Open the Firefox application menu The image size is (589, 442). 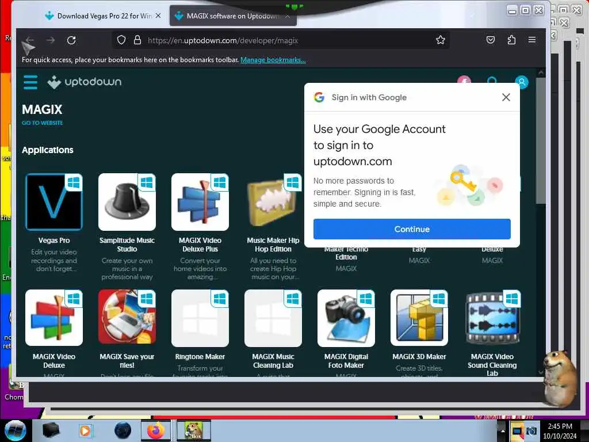532,40
